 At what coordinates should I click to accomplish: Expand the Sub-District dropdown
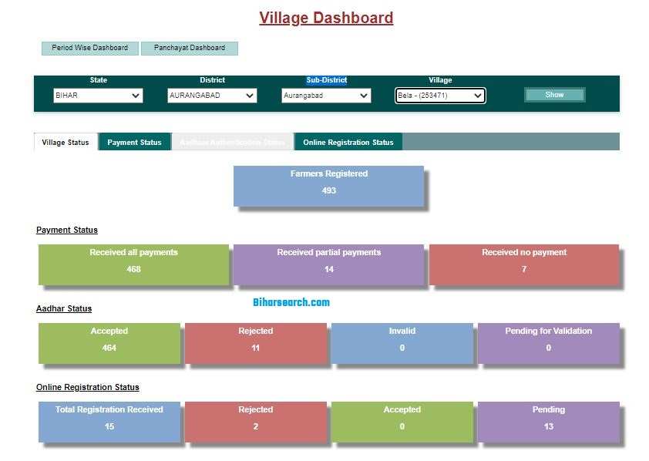click(326, 96)
